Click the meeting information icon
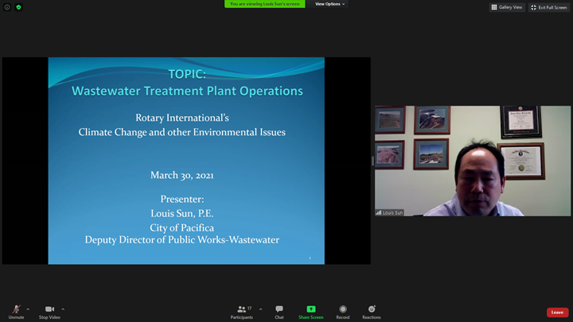Image resolution: width=573 pixels, height=322 pixels. tap(7, 7)
